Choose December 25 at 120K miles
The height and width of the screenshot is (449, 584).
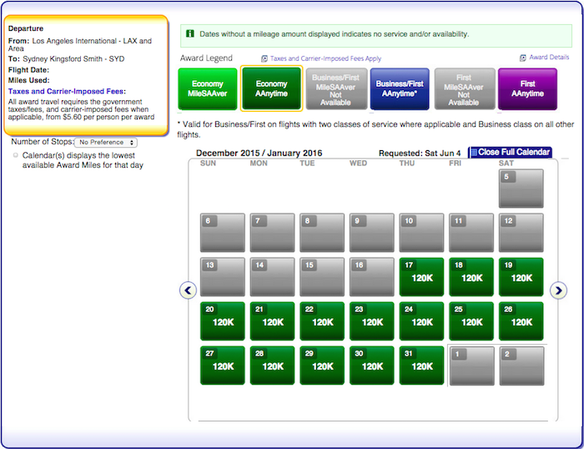(471, 321)
